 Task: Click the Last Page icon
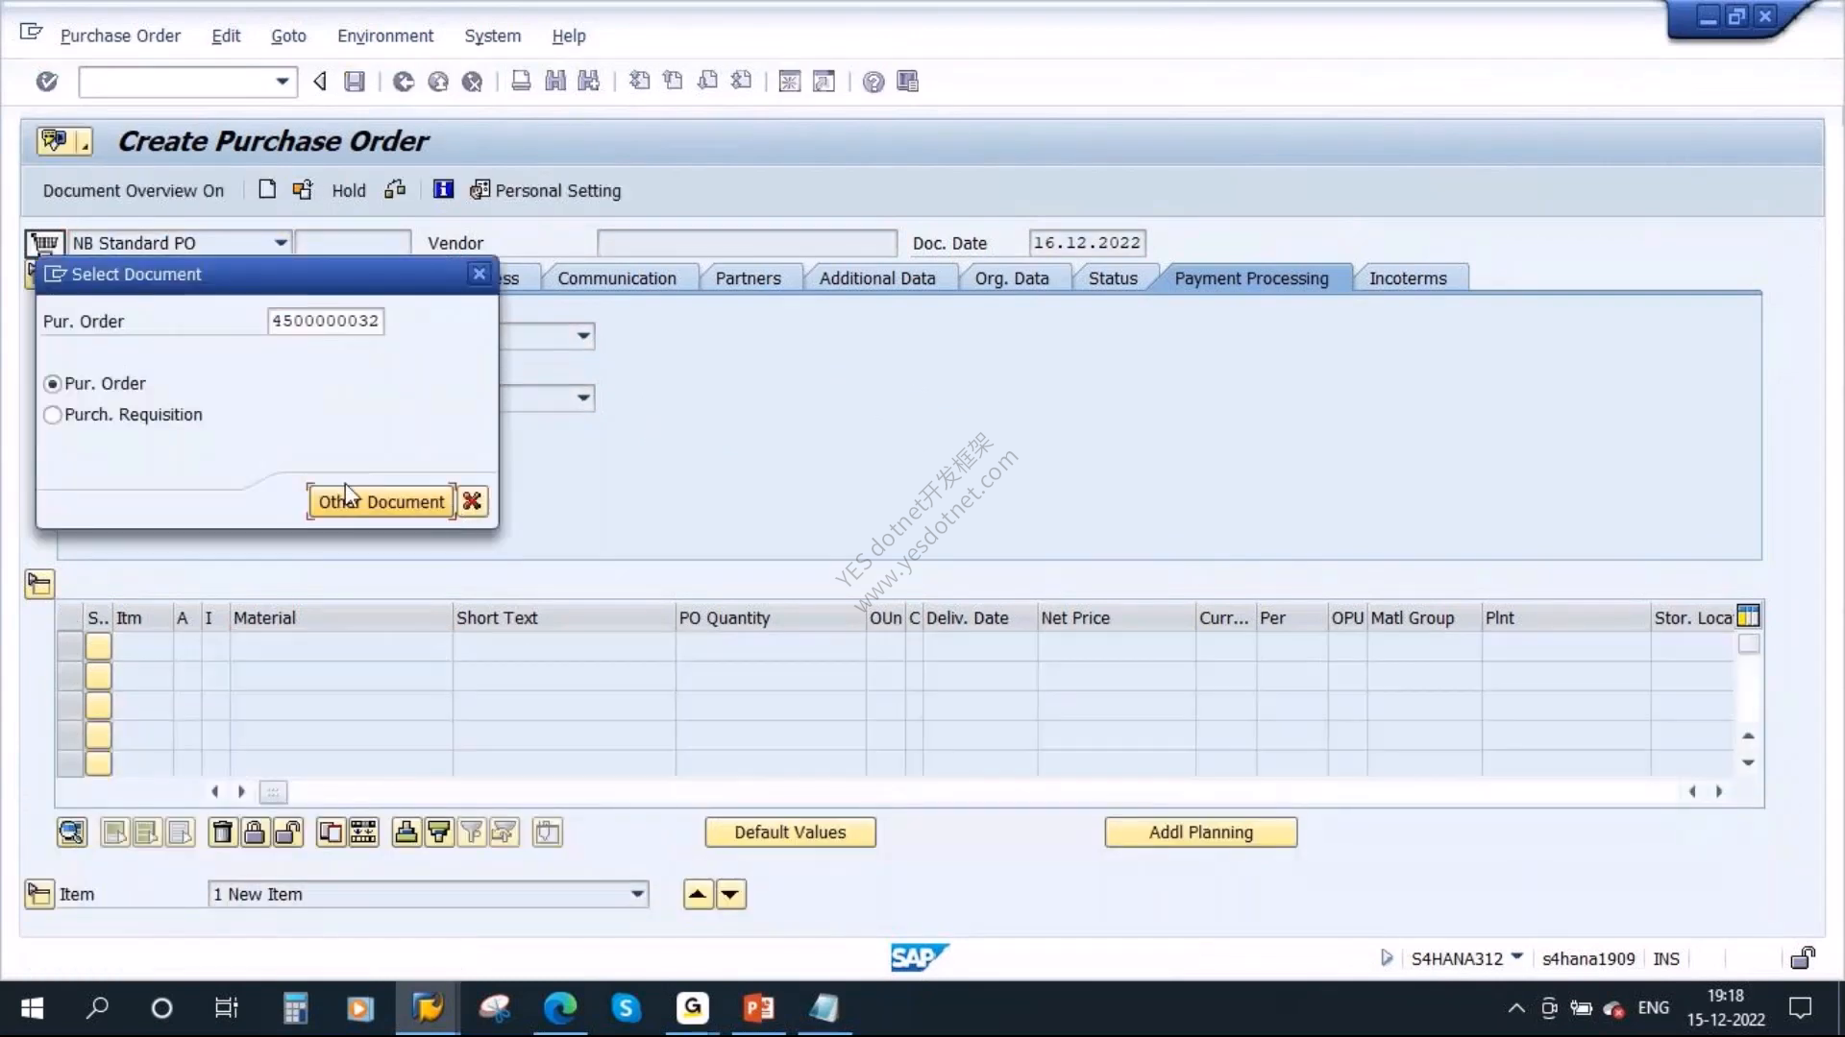click(741, 82)
